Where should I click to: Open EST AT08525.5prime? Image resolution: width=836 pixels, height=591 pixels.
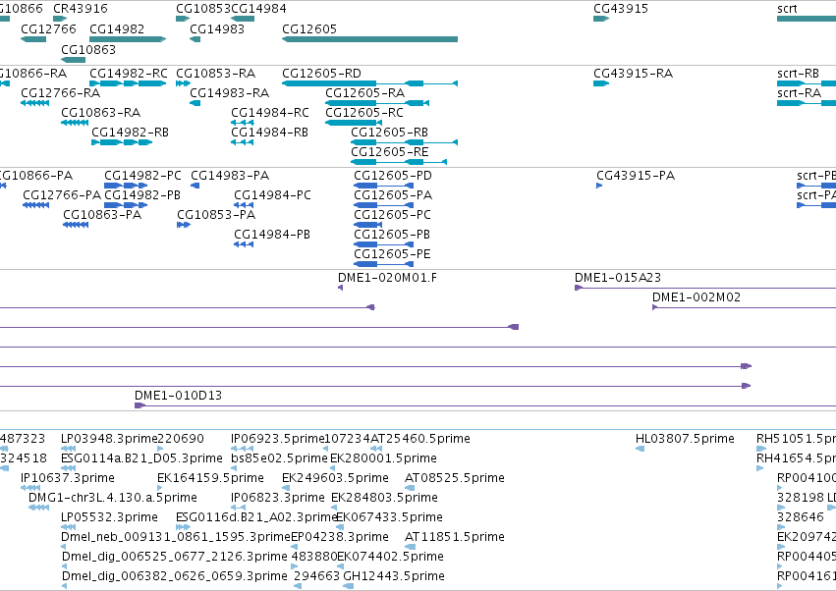coord(455,478)
